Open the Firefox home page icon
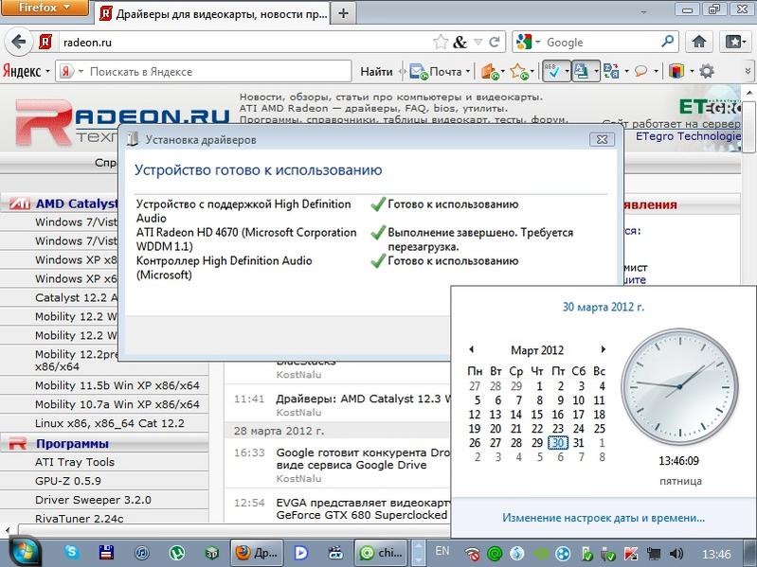The height and width of the screenshot is (567, 757). [x=699, y=42]
